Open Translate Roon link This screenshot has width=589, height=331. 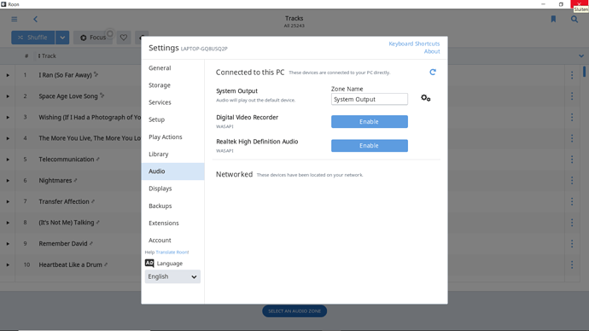pos(172,253)
